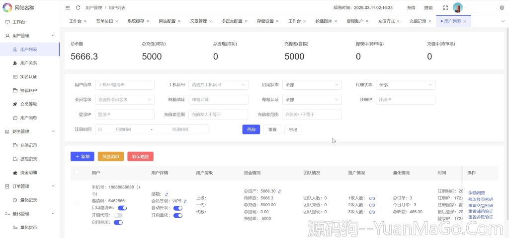Open the 会员等级 filter dropdown

pyautogui.click(x=125, y=99)
